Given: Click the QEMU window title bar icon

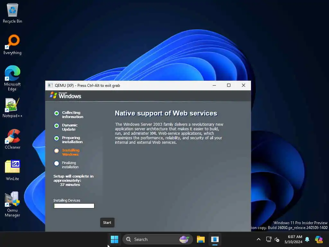Looking at the screenshot, I should [50, 85].
